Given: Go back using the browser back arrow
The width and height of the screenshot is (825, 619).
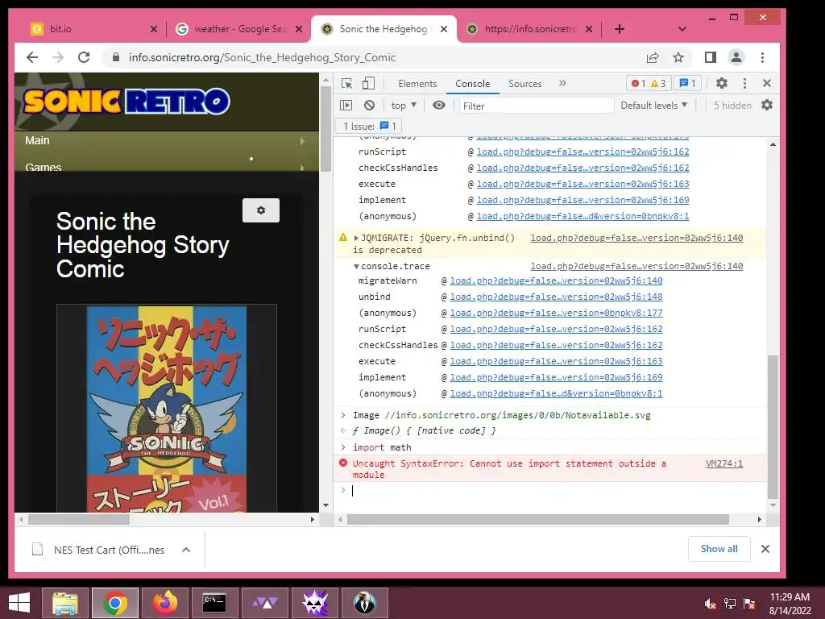Looking at the screenshot, I should [32, 57].
